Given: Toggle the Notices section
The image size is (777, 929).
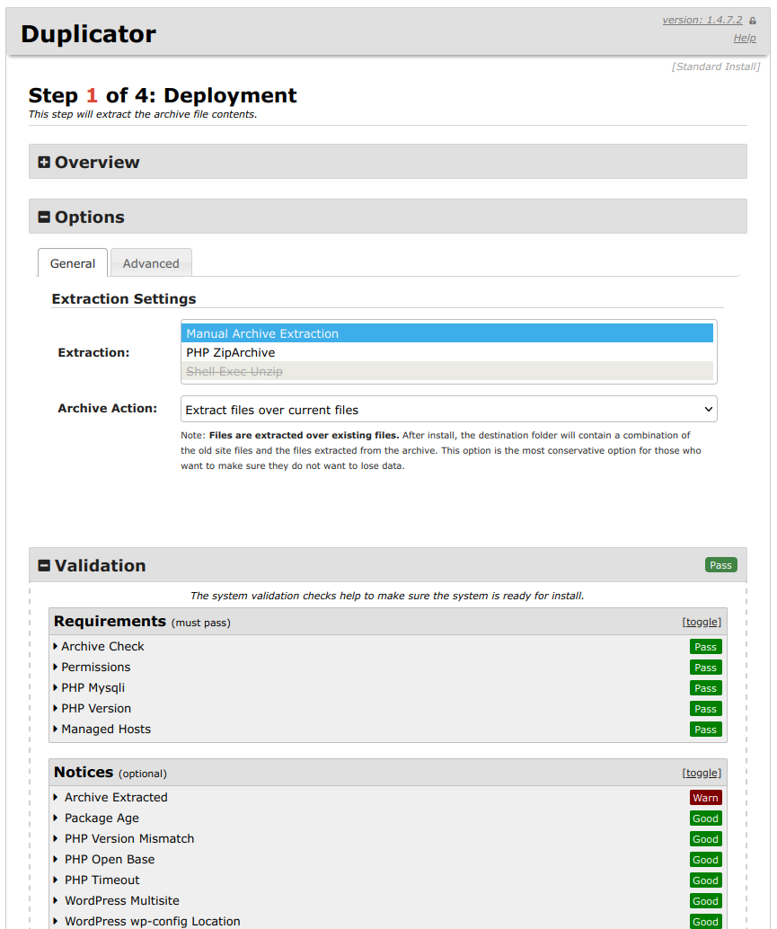Looking at the screenshot, I should (702, 774).
